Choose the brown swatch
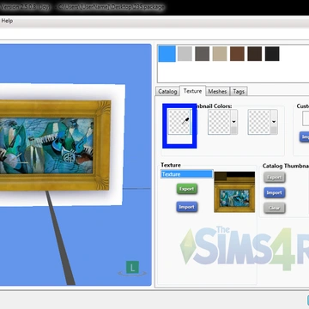309x309 pixels. [x=237, y=54]
